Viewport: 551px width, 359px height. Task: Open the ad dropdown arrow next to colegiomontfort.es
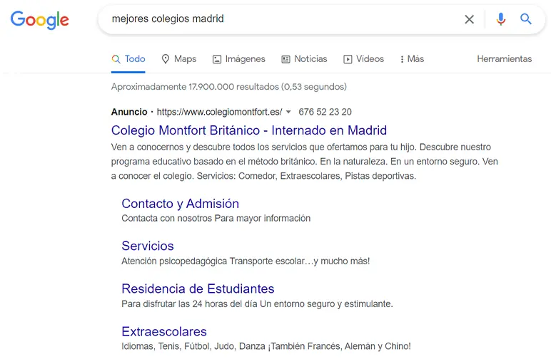pos(288,112)
